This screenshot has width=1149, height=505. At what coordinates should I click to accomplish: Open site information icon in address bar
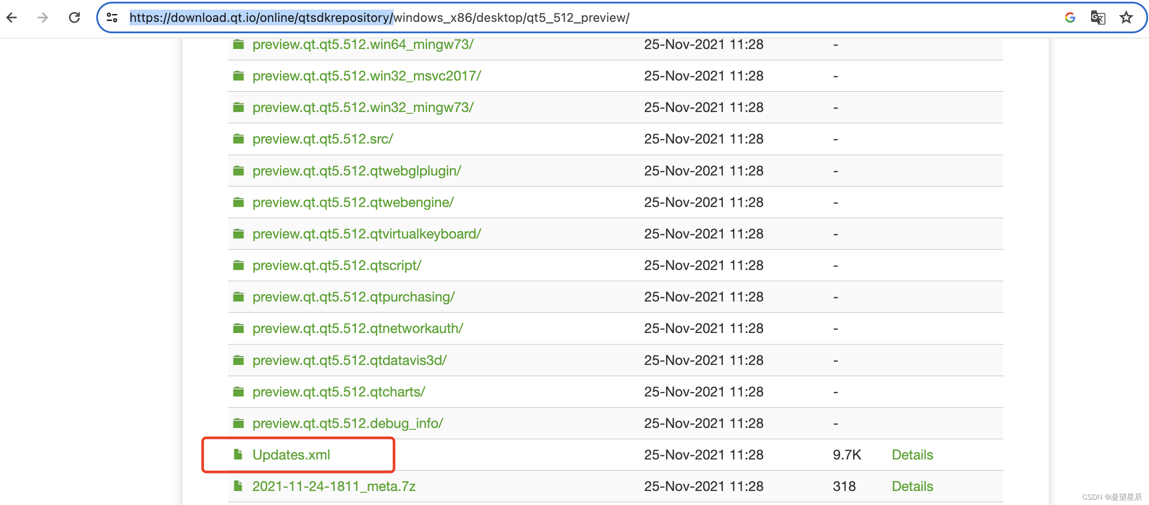pyautogui.click(x=112, y=18)
